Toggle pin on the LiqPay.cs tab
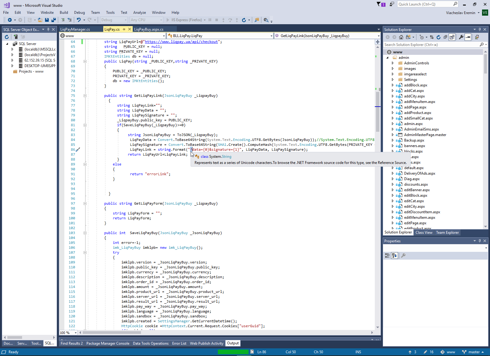The width and height of the screenshot is (490, 356). pyautogui.click(x=124, y=29)
